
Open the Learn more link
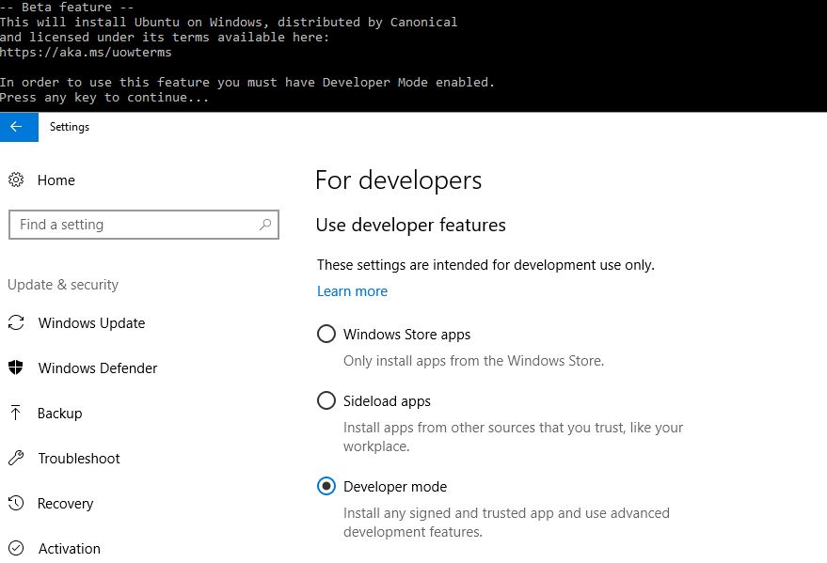pos(352,291)
